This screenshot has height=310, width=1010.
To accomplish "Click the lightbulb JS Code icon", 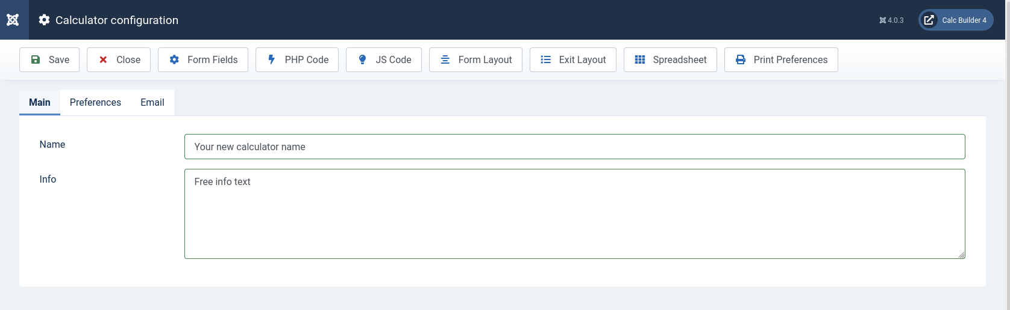I will (x=362, y=59).
